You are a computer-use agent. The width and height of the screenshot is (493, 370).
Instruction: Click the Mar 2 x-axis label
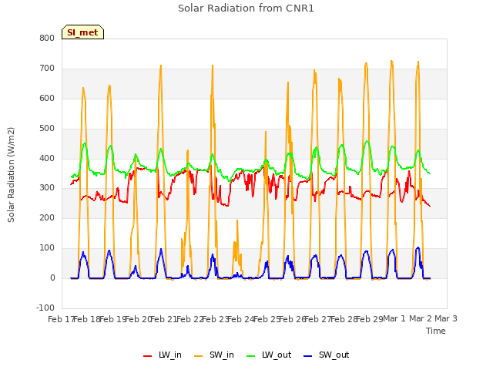pyautogui.click(x=421, y=319)
